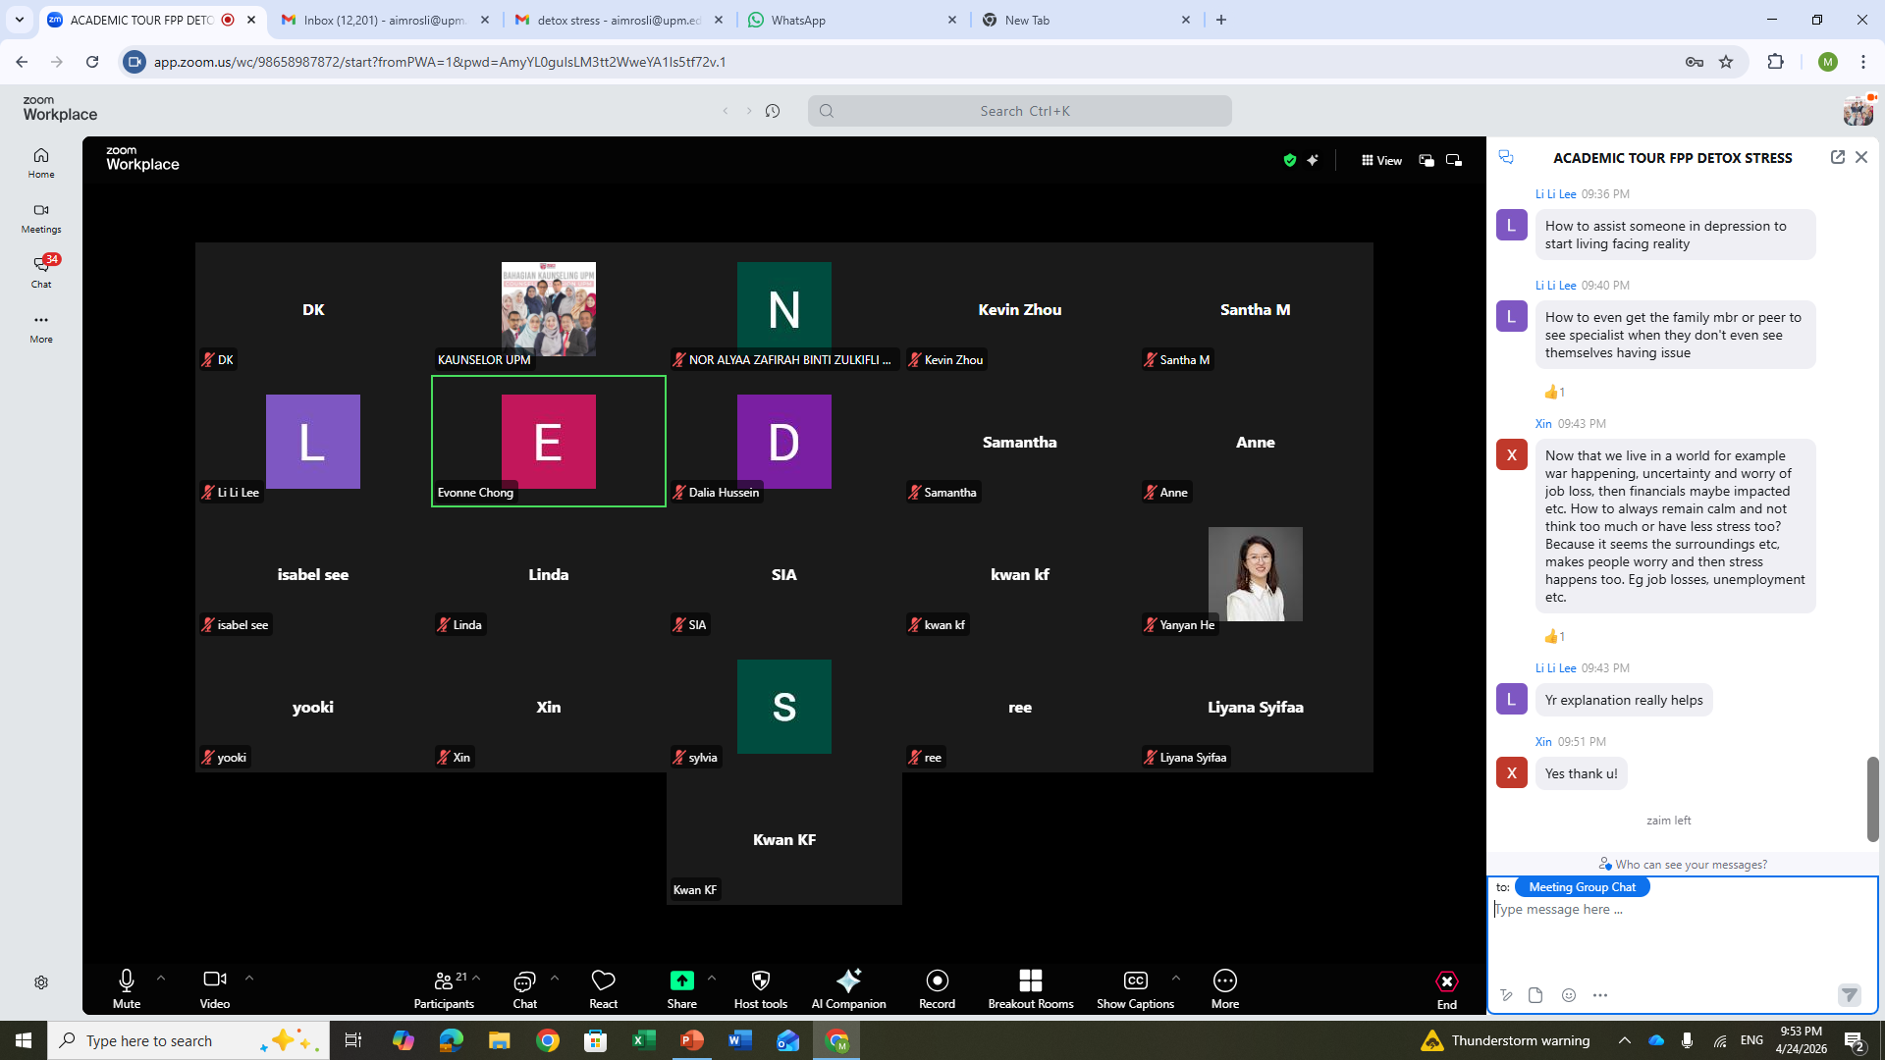This screenshot has height=1060, width=1885.
Task: Open PowerPoint from the taskbar
Action: tap(692, 1040)
